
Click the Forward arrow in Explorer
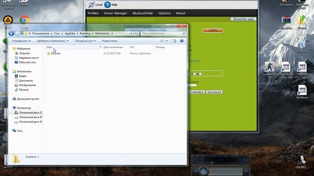point(18,34)
